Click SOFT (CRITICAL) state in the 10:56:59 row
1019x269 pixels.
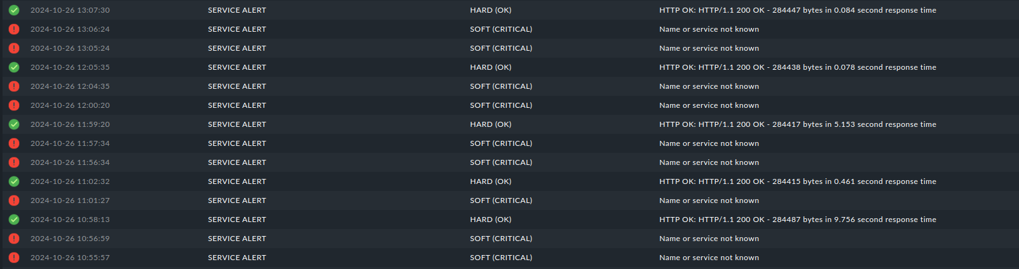(x=501, y=239)
